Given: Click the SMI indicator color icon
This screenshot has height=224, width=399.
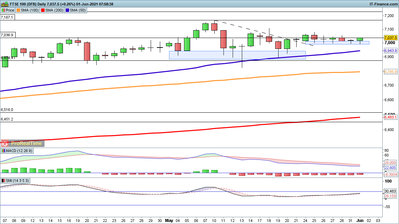Looking at the screenshot, I should (3, 181).
